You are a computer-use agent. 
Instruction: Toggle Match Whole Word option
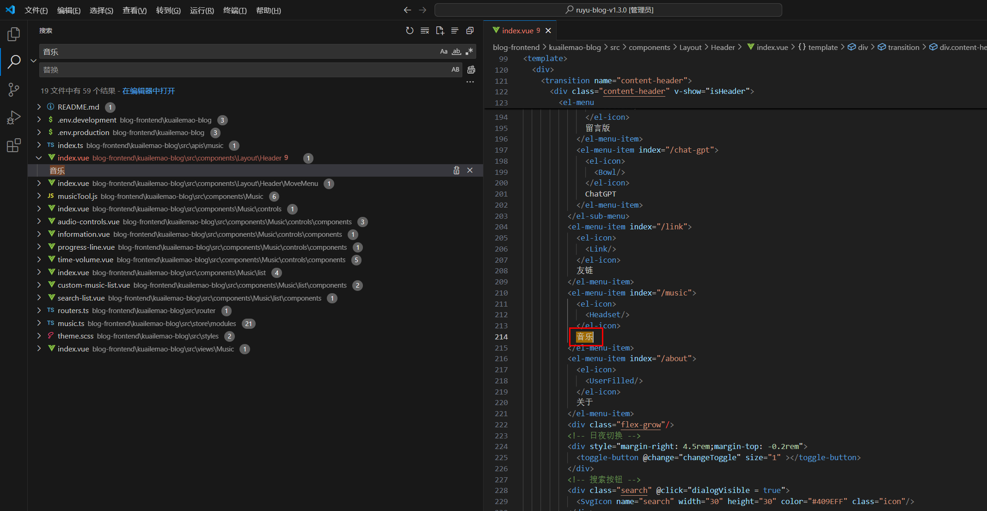point(457,51)
